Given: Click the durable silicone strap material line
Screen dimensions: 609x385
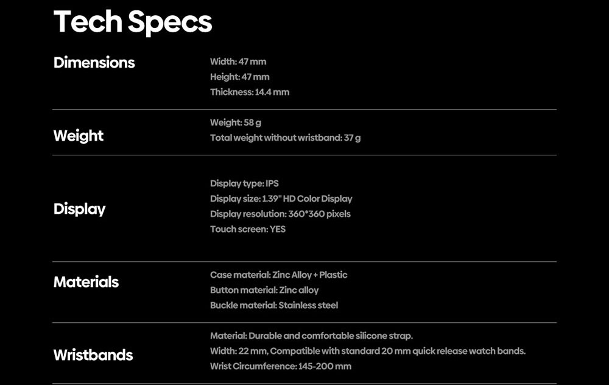Looking at the screenshot, I should point(311,336).
